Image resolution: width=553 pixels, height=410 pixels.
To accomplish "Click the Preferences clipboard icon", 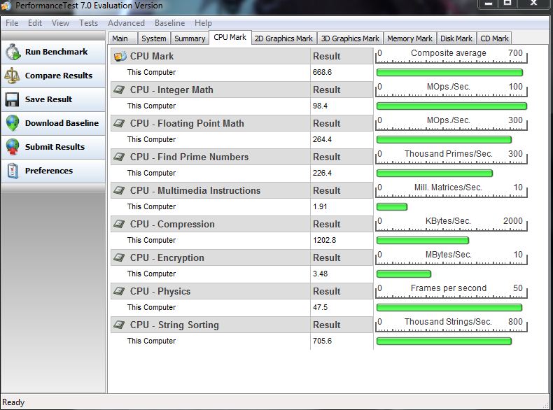I will point(13,171).
